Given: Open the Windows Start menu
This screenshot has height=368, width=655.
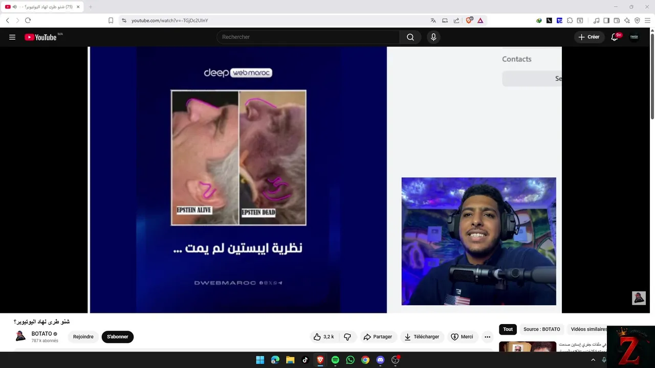Looking at the screenshot, I should (260, 360).
